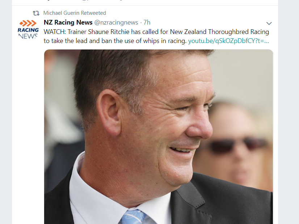This screenshot has width=299, height=224.
Task: Click the word "Retweeted" in the retweet notice
Action: point(93,13)
